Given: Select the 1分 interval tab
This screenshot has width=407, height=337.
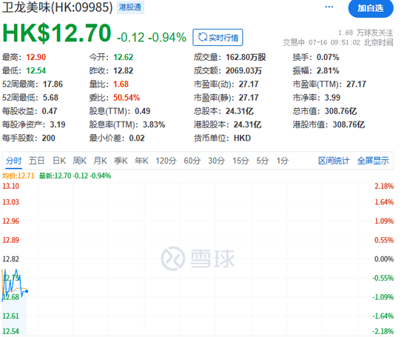Looking at the screenshot, I should pos(283,161).
